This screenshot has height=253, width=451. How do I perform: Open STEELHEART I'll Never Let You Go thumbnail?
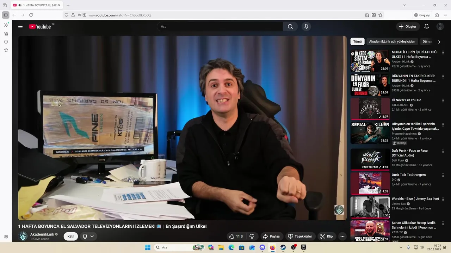coord(370,109)
